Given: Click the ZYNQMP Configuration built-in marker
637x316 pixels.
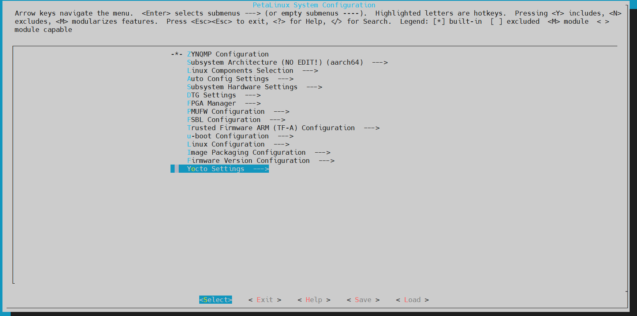Looking at the screenshot, I should point(176,54).
